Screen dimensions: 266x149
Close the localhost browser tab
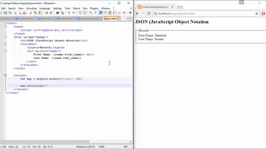coord(172,7)
